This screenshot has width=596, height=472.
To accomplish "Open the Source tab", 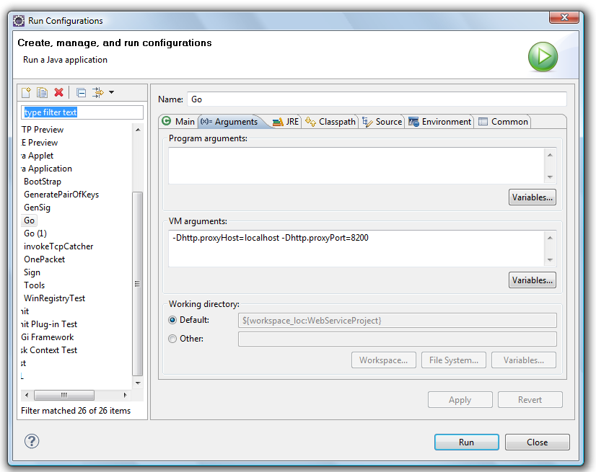I will tap(382, 122).
